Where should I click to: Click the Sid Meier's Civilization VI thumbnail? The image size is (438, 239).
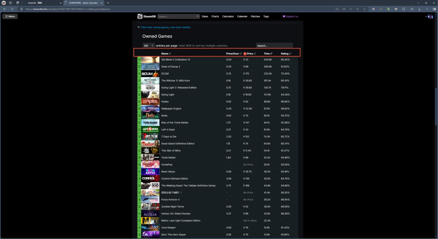click(x=150, y=60)
